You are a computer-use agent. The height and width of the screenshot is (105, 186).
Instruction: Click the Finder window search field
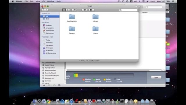pos(128,10)
